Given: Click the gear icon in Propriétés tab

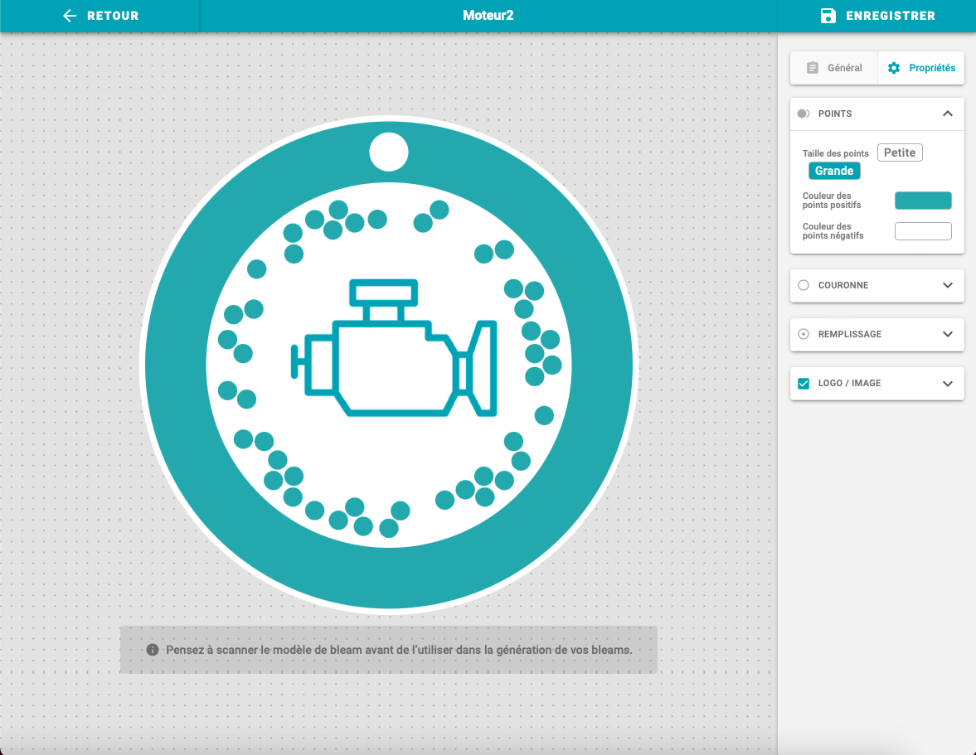Looking at the screenshot, I should point(894,68).
